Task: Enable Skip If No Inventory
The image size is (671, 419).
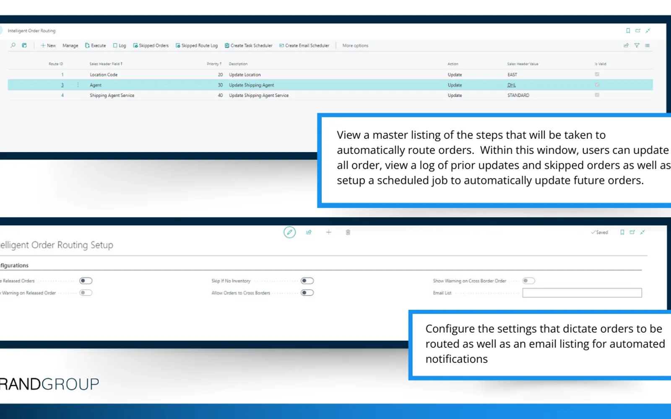Action: tap(307, 281)
